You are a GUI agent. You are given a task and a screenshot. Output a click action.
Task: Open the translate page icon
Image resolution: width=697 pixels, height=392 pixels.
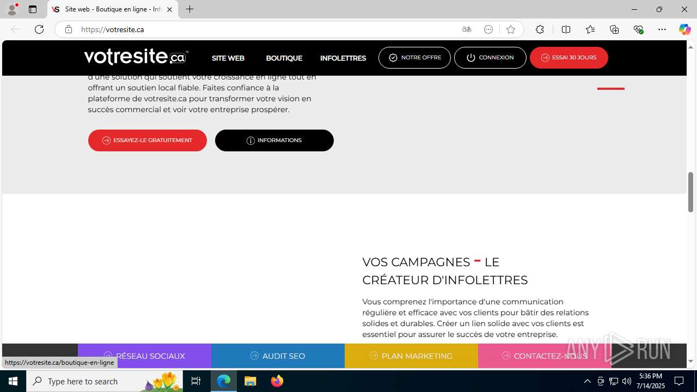[x=467, y=29]
